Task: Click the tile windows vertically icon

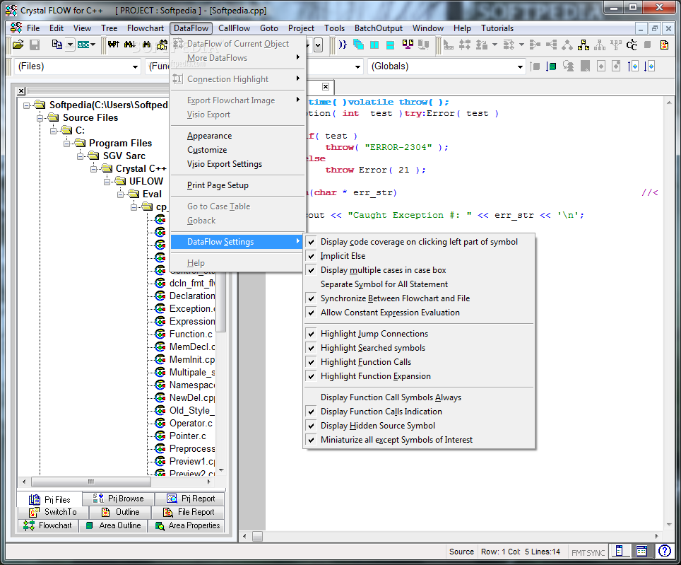Action: coord(374,45)
